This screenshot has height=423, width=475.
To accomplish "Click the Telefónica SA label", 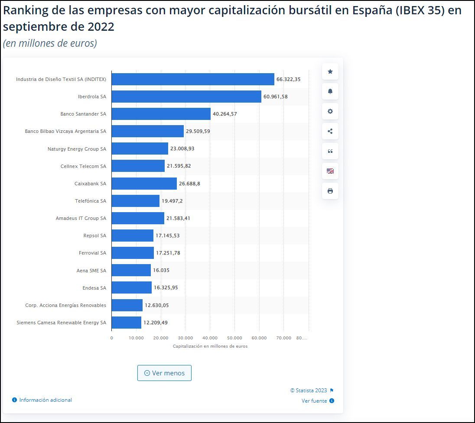I will point(90,201).
